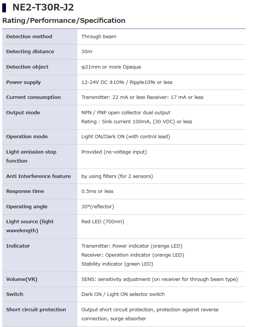Select the Detection method row label
This screenshot has height=327, width=259.
coord(29,37)
